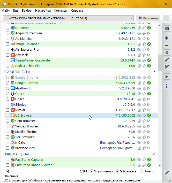Collapse the ГРАФИКА section
Viewport: 172px width, 183px height.
click(154, 154)
